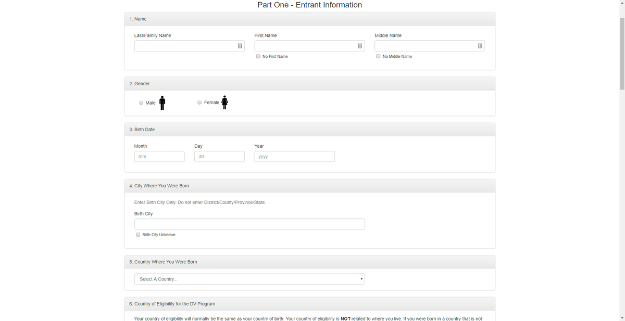Tick the No First Name checkbox
The image size is (625, 321).
(x=258, y=56)
